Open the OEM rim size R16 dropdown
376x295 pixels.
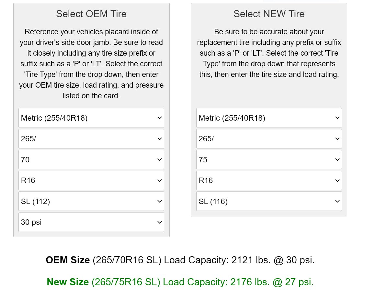coord(91,180)
